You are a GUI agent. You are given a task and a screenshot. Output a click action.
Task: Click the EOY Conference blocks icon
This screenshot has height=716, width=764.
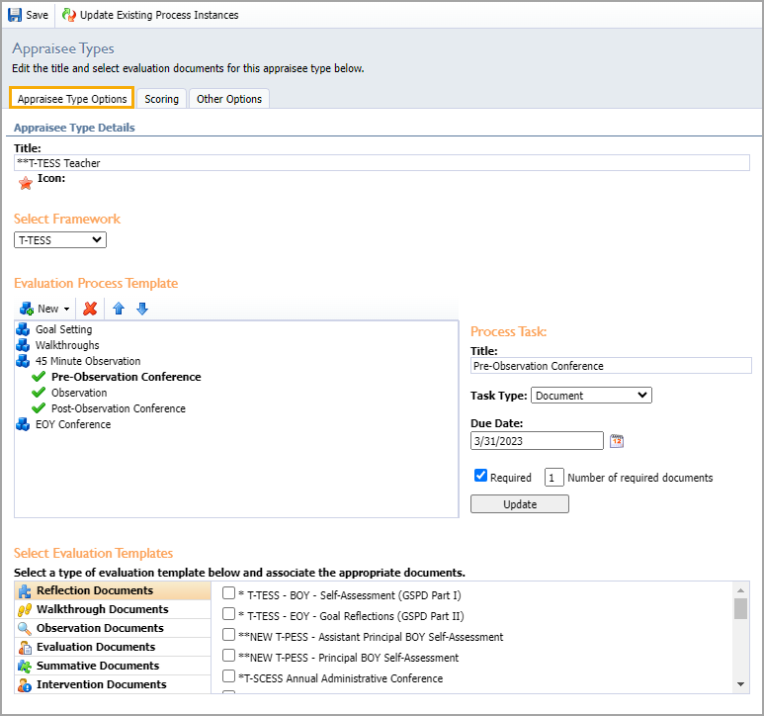23,424
